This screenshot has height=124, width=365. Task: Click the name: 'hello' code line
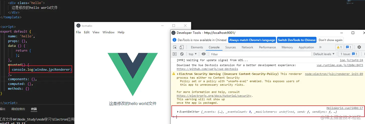(x=21, y=36)
